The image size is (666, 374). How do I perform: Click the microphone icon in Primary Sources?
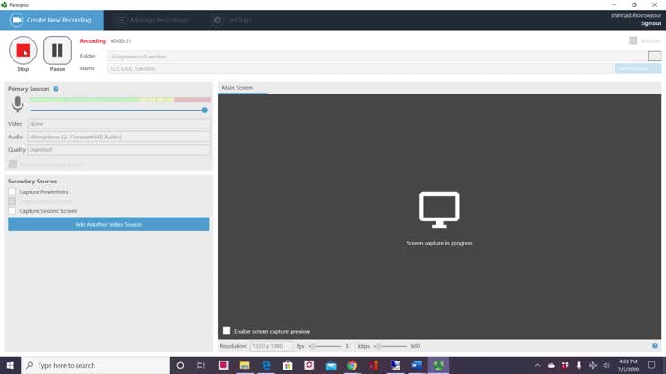point(17,105)
